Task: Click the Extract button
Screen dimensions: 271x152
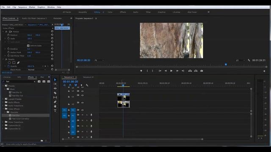Action: [x=196, y=71]
